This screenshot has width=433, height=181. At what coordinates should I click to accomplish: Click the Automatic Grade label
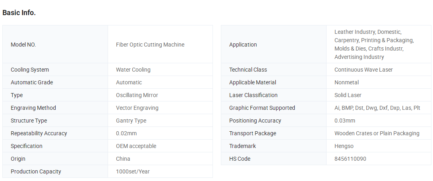pyautogui.click(x=32, y=82)
